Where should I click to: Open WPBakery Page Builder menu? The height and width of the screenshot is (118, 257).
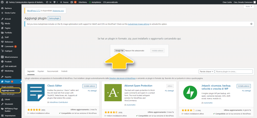pos(11,110)
